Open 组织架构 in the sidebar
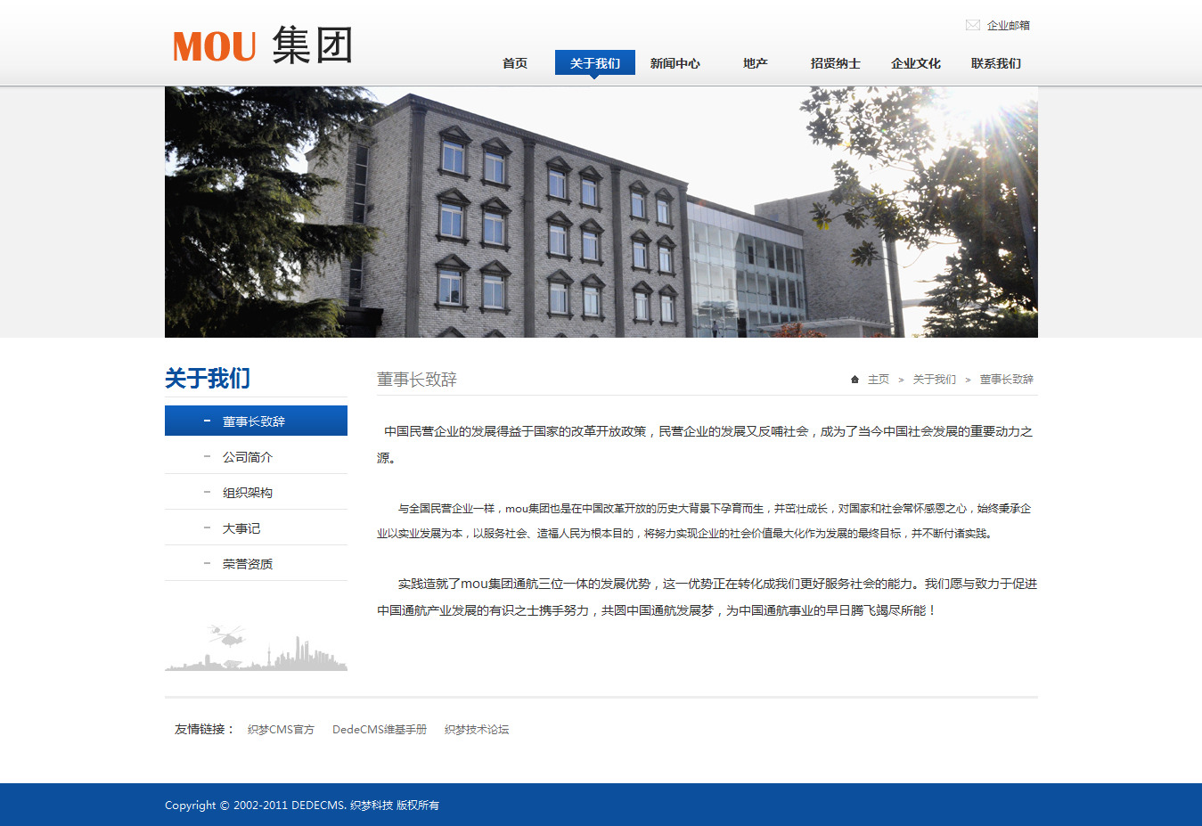The image size is (1202, 826). [x=248, y=493]
